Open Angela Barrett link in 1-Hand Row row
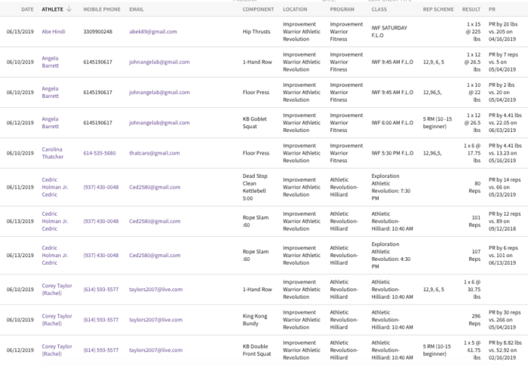This screenshot has height=365, width=528. (x=51, y=62)
